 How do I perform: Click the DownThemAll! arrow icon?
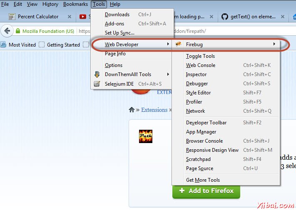(97, 74)
